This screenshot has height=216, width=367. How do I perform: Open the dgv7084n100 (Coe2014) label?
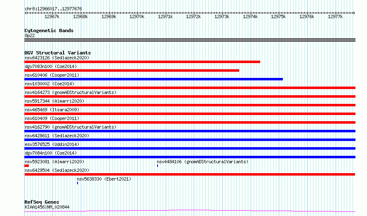point(51,153)
